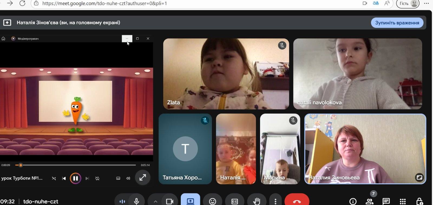Screen dimensions: 433x205
Task: Open browser settings ellipsis menu
Action: (x=426, y=4)
